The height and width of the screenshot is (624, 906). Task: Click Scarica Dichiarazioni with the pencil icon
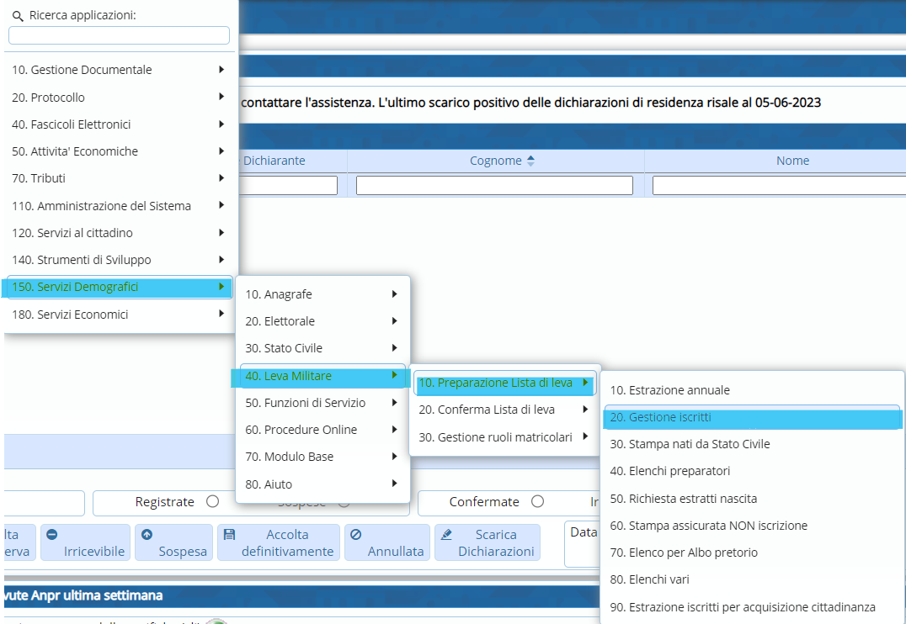click(488, 542)
